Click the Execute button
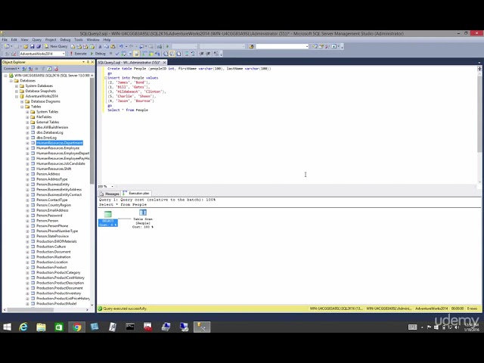The height and width of the screenshot is (363, 484). click(79, 54)
